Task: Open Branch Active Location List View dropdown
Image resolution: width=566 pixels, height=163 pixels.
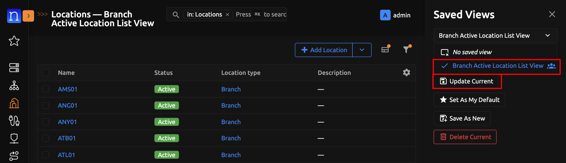Action: tap(495, 36)
